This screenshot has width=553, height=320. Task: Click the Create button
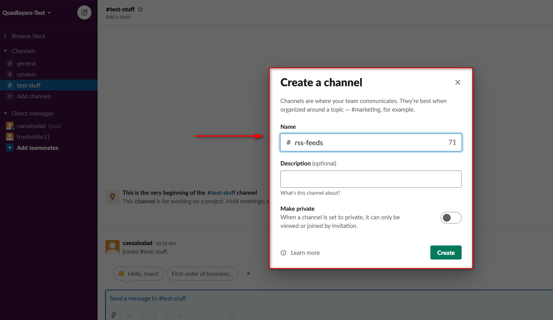point(446,252)
